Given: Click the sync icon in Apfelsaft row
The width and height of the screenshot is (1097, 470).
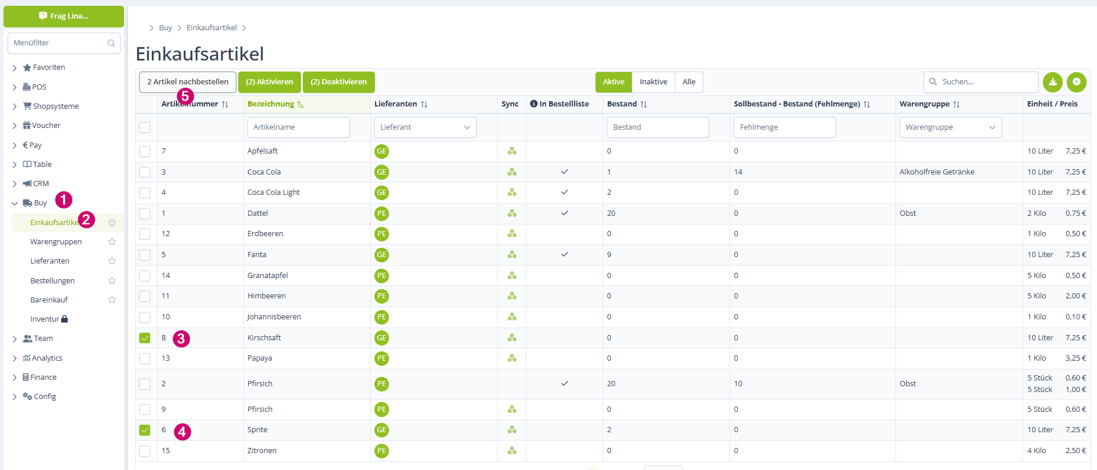Looking at the screenshot, I should tap(512, 151).
